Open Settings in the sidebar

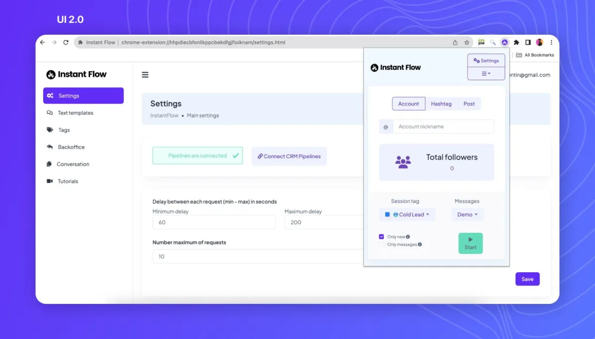83,96
